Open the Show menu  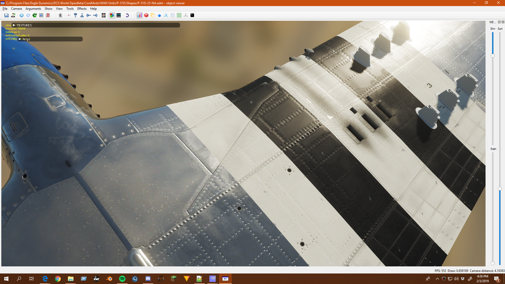[x=48, y=9]
